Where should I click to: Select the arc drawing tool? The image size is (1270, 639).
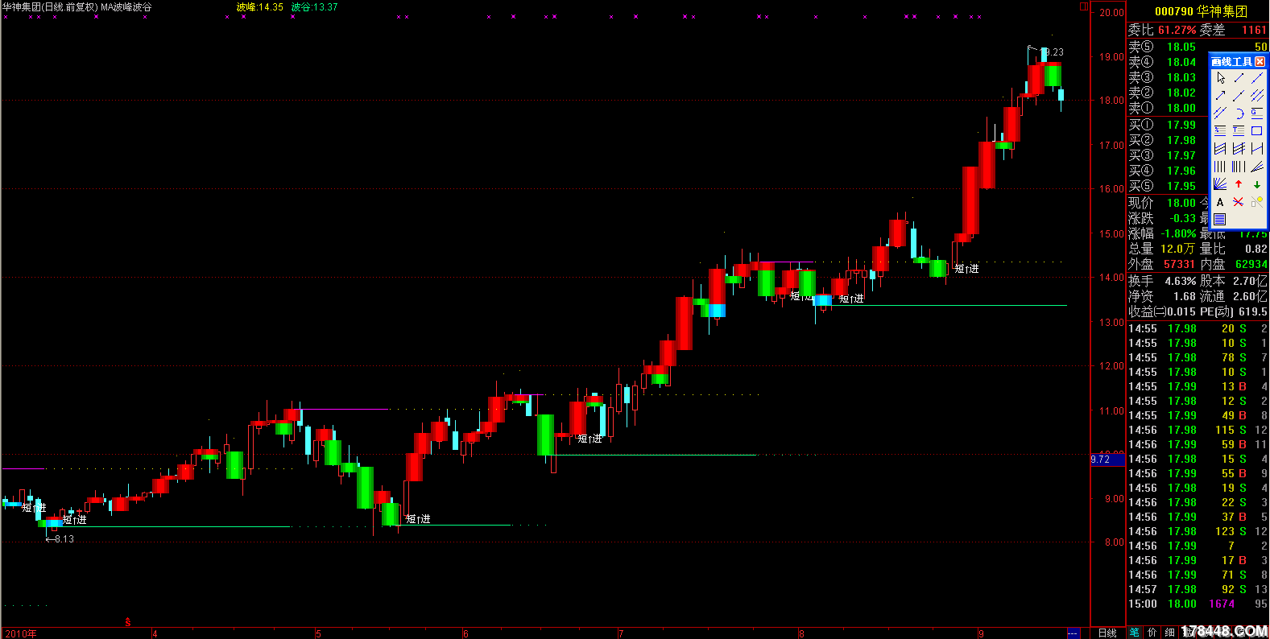1239,113
